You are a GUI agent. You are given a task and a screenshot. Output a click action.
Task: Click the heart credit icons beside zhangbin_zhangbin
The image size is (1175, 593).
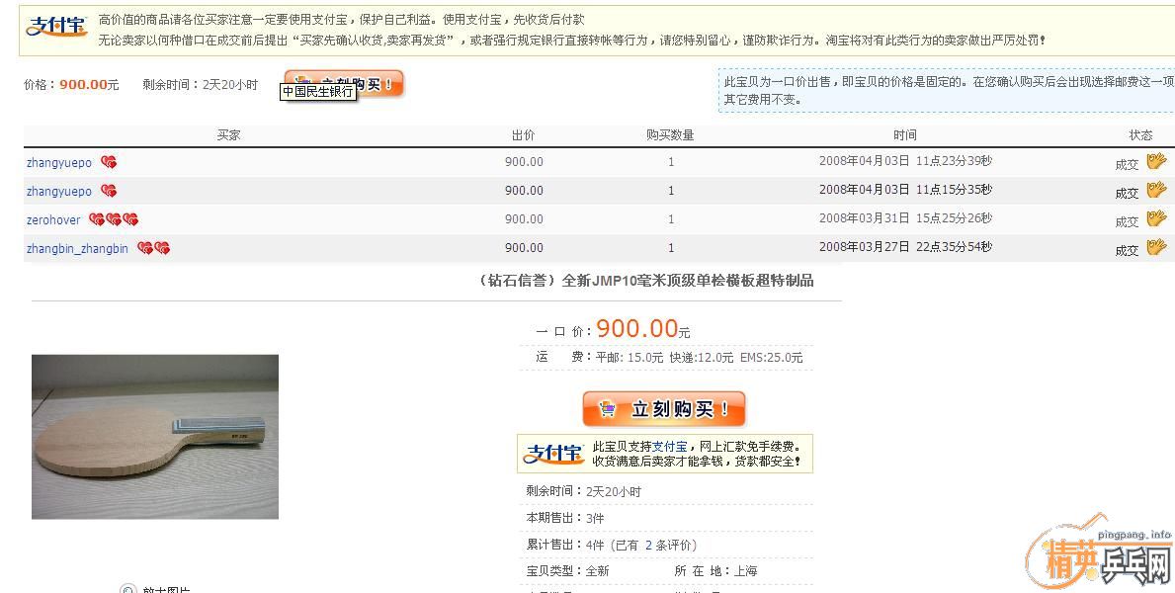point(153,248)
